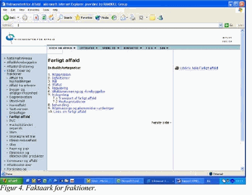252x195 pixels.
Task: Open the Behandling contents link
Action: coord(60,105)
